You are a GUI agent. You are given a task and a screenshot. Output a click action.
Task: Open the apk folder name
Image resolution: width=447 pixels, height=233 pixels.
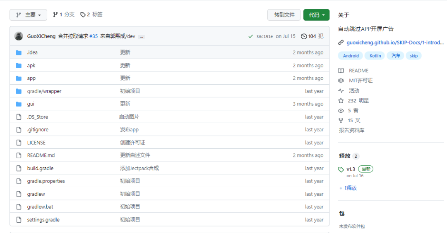pos(31,65)
